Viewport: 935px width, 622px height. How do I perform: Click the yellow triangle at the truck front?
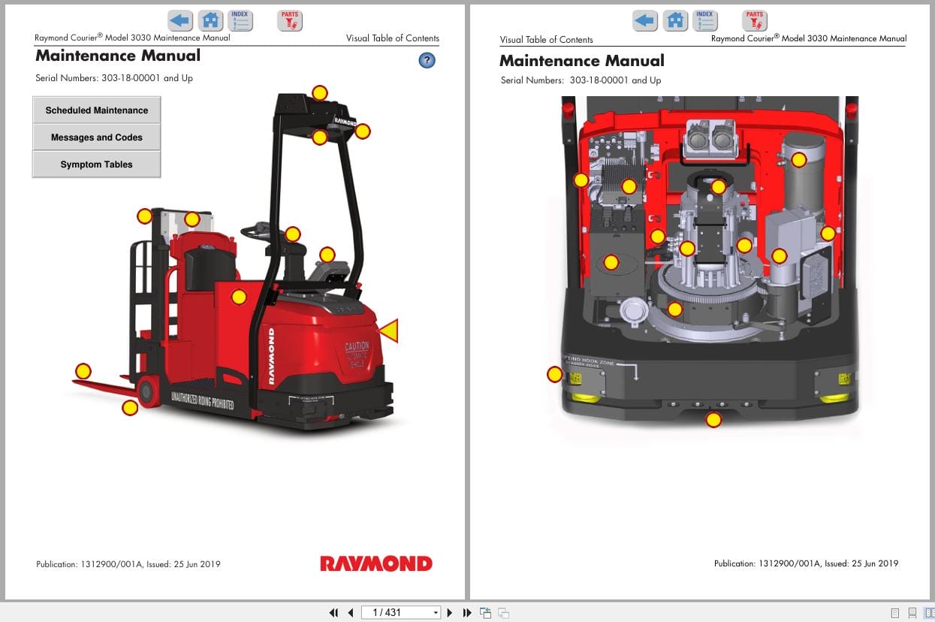click(x=389, y=331)
